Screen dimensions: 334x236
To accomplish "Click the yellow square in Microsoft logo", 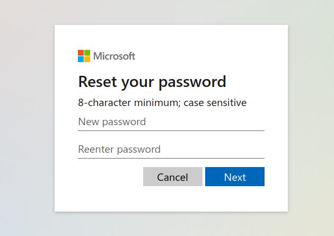I will coord(87,59).
